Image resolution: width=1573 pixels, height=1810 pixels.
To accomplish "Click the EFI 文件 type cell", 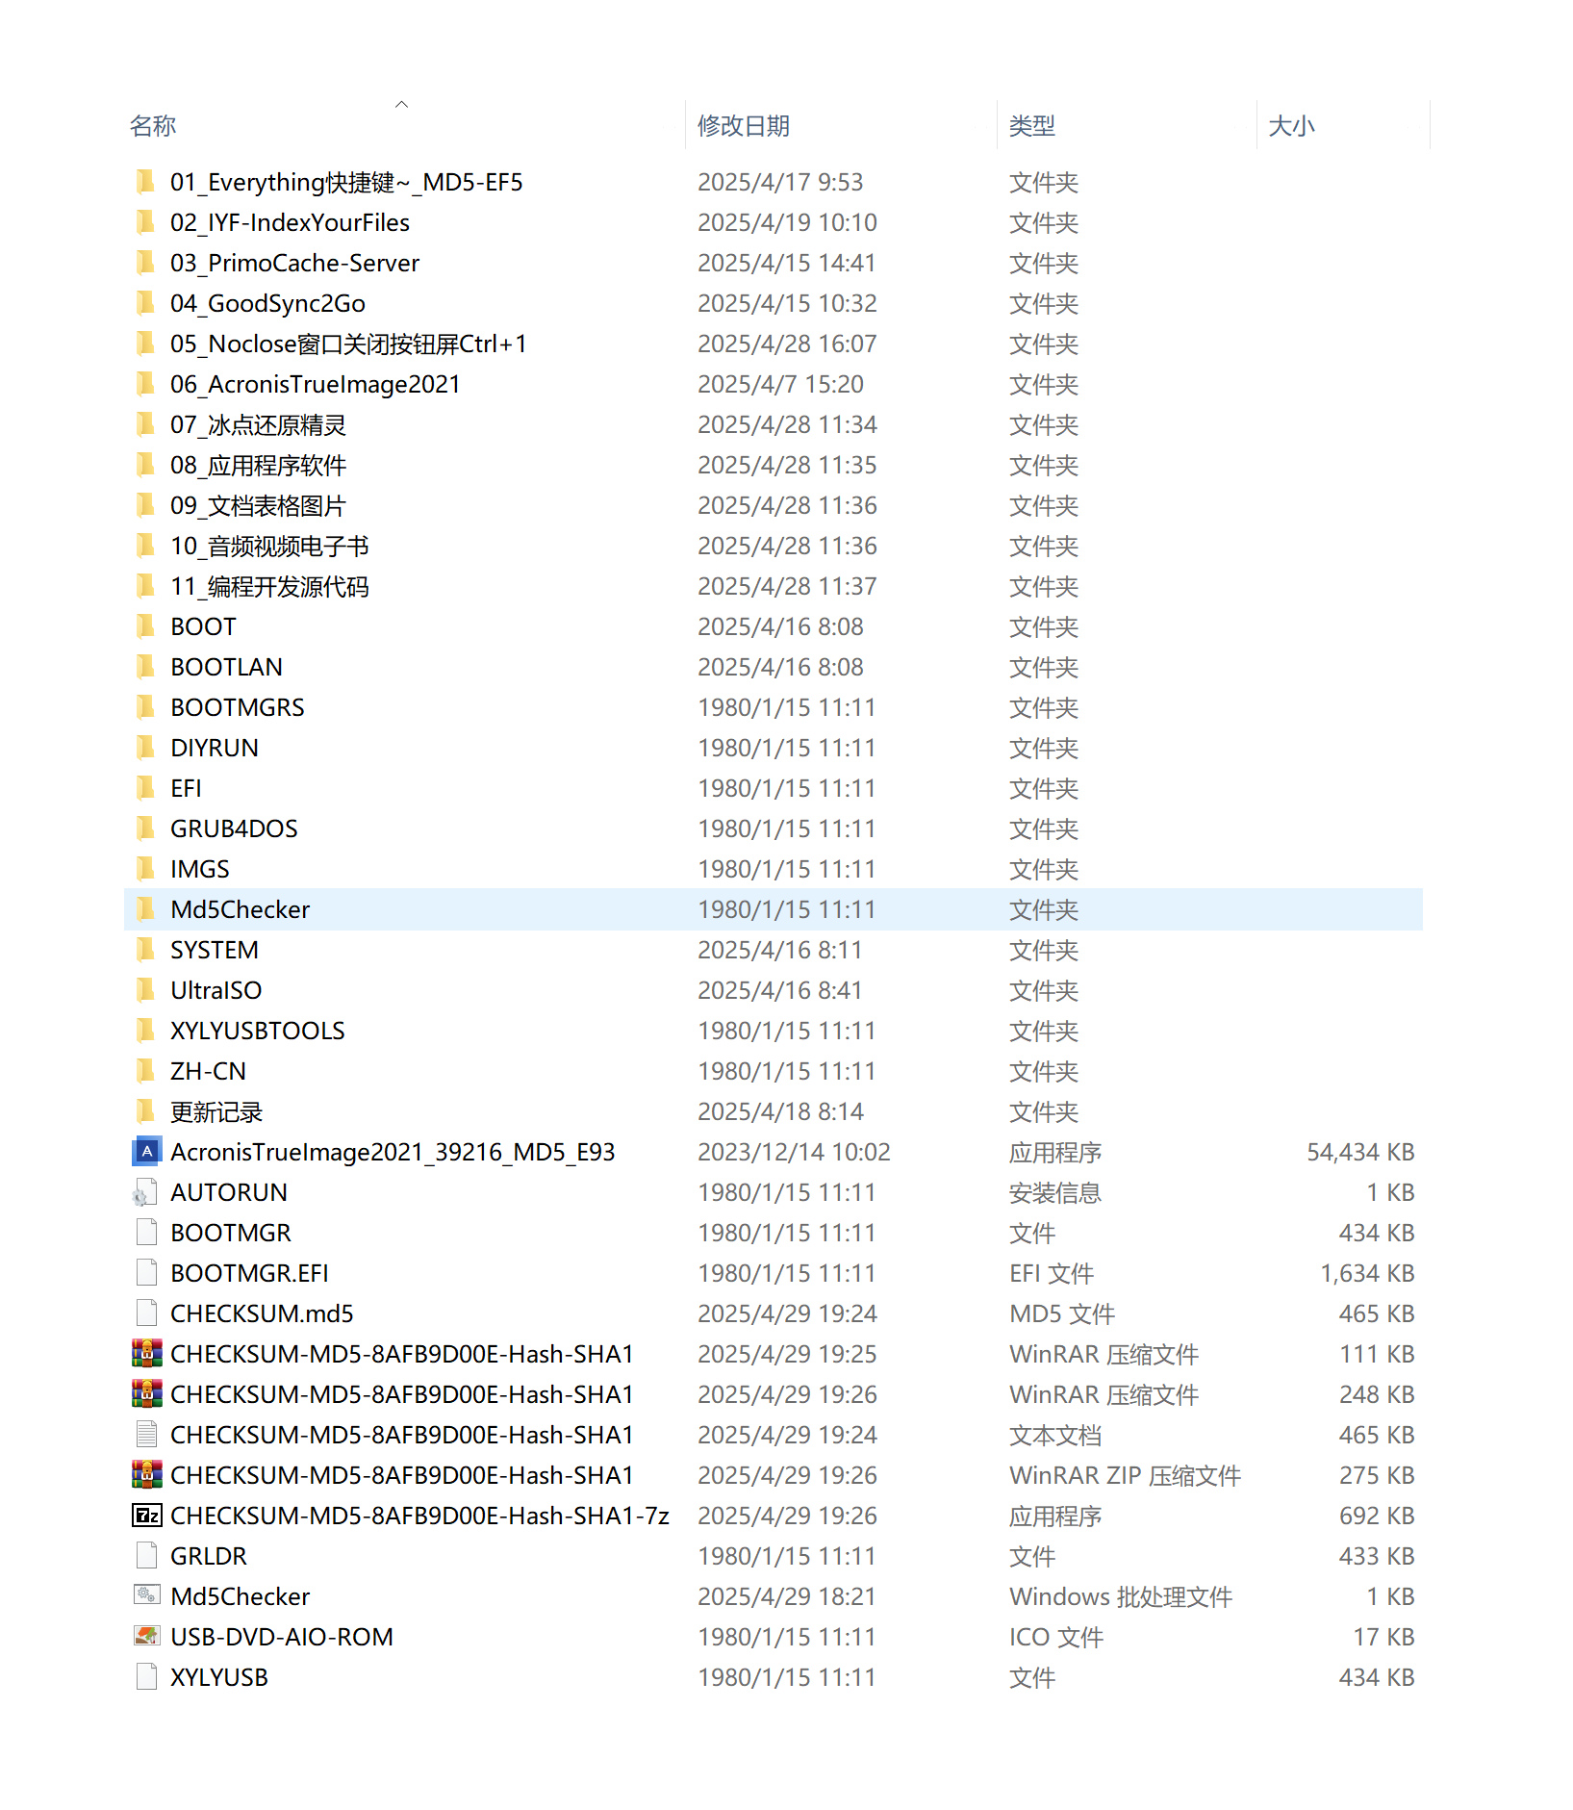I will pos(1052,1273).
